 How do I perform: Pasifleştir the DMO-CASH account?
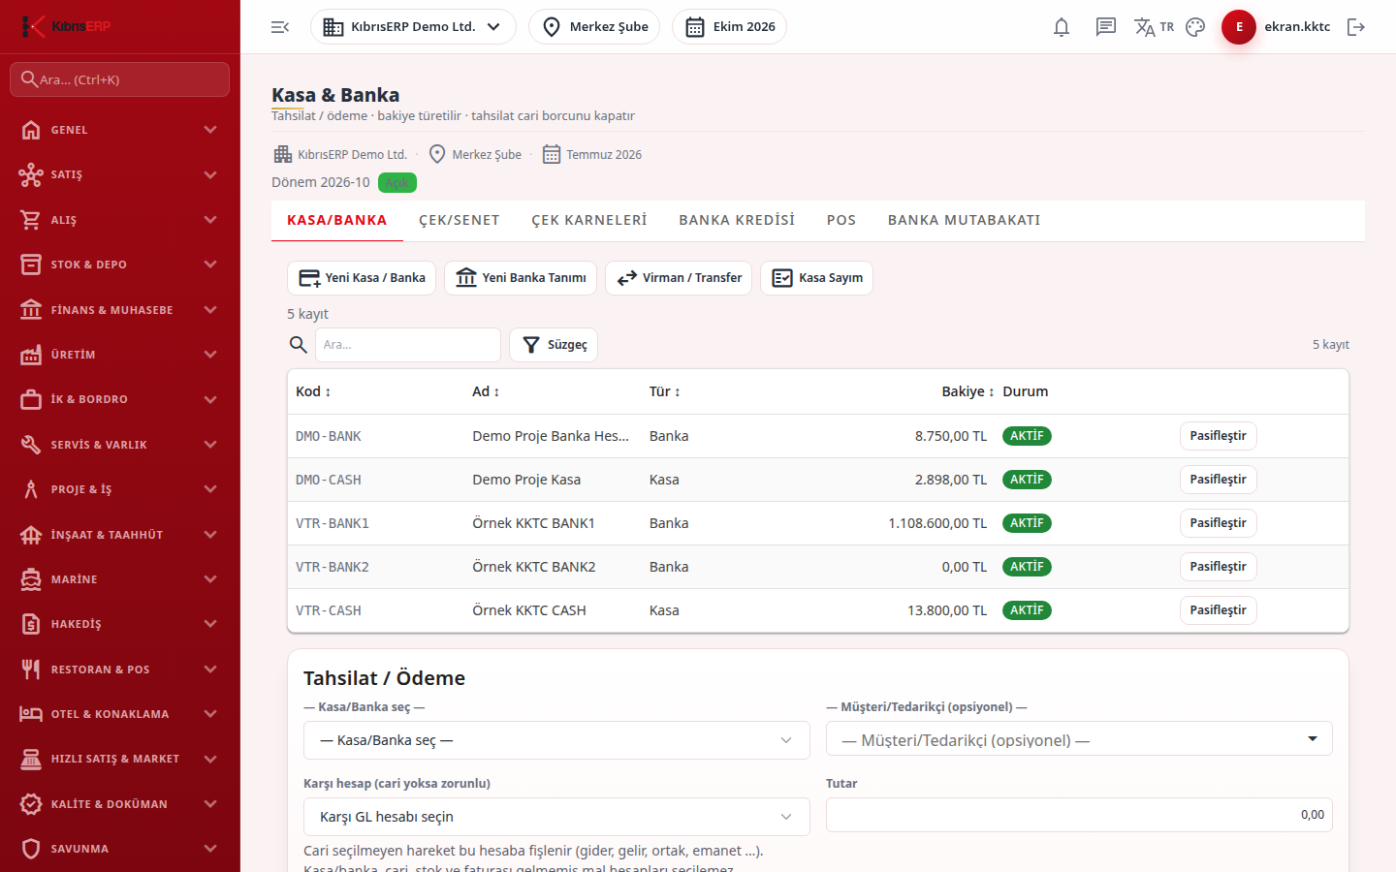[x=1218, y=480]
